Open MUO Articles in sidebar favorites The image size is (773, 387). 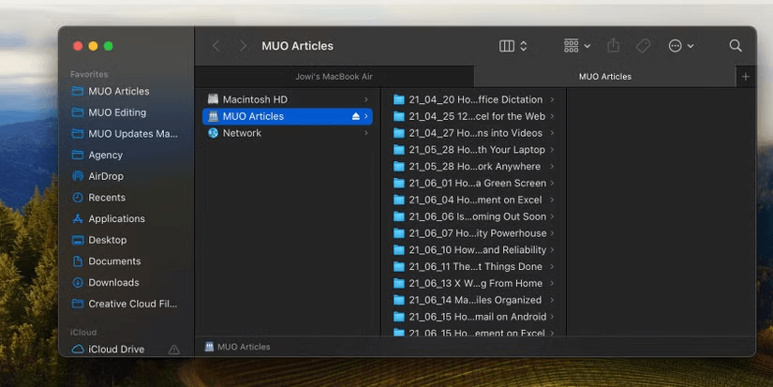click(118, 91)
